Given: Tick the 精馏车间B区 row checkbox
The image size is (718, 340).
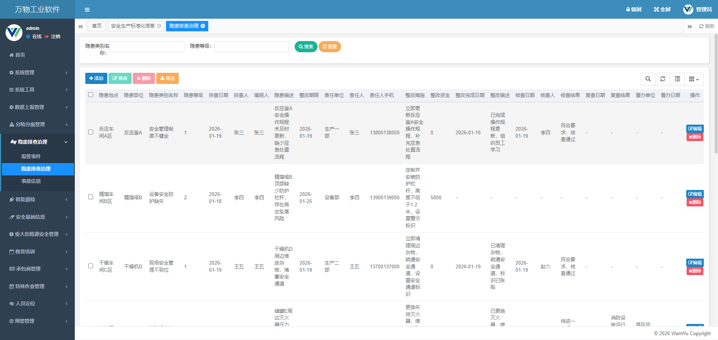Looking at the screenshot, I should [x=90, y=197].
